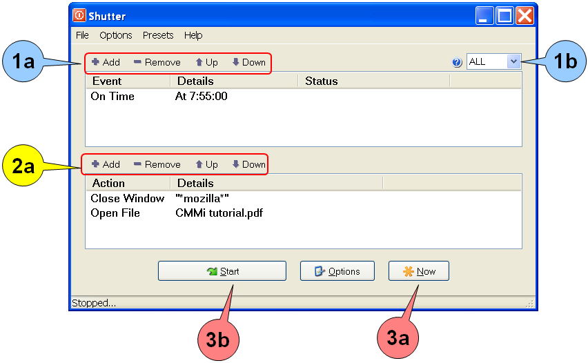Click the Now button
This screenshot has width=588, height=363.
tap(418, 271)
